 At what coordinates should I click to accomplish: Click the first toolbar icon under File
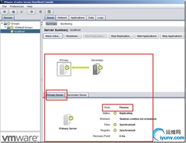click(5, 12)
